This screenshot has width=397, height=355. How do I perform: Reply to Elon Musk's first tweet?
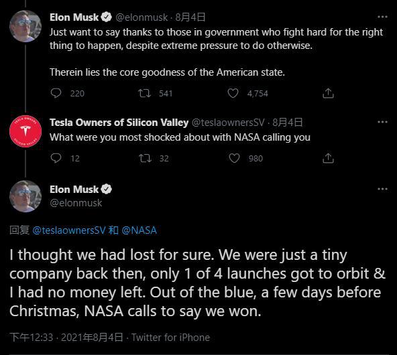pyautogui.click(x=56, y=93)
